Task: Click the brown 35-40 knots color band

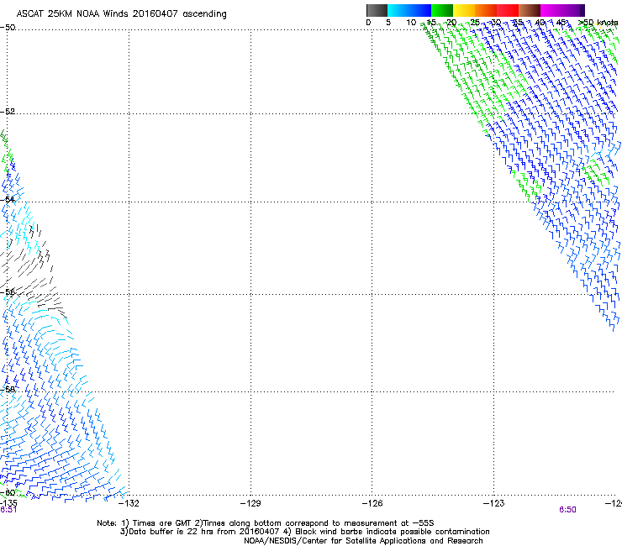Action: coord(530,10)
